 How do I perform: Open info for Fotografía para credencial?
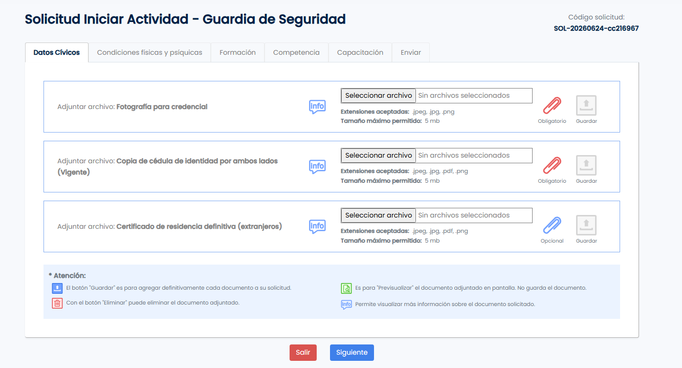[x=317, y=106]
